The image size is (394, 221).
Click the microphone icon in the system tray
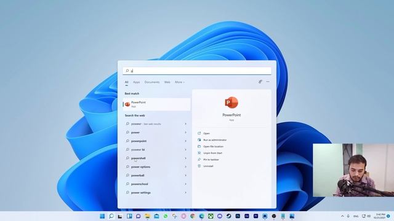pyautogui.click(x=348, y=216)
